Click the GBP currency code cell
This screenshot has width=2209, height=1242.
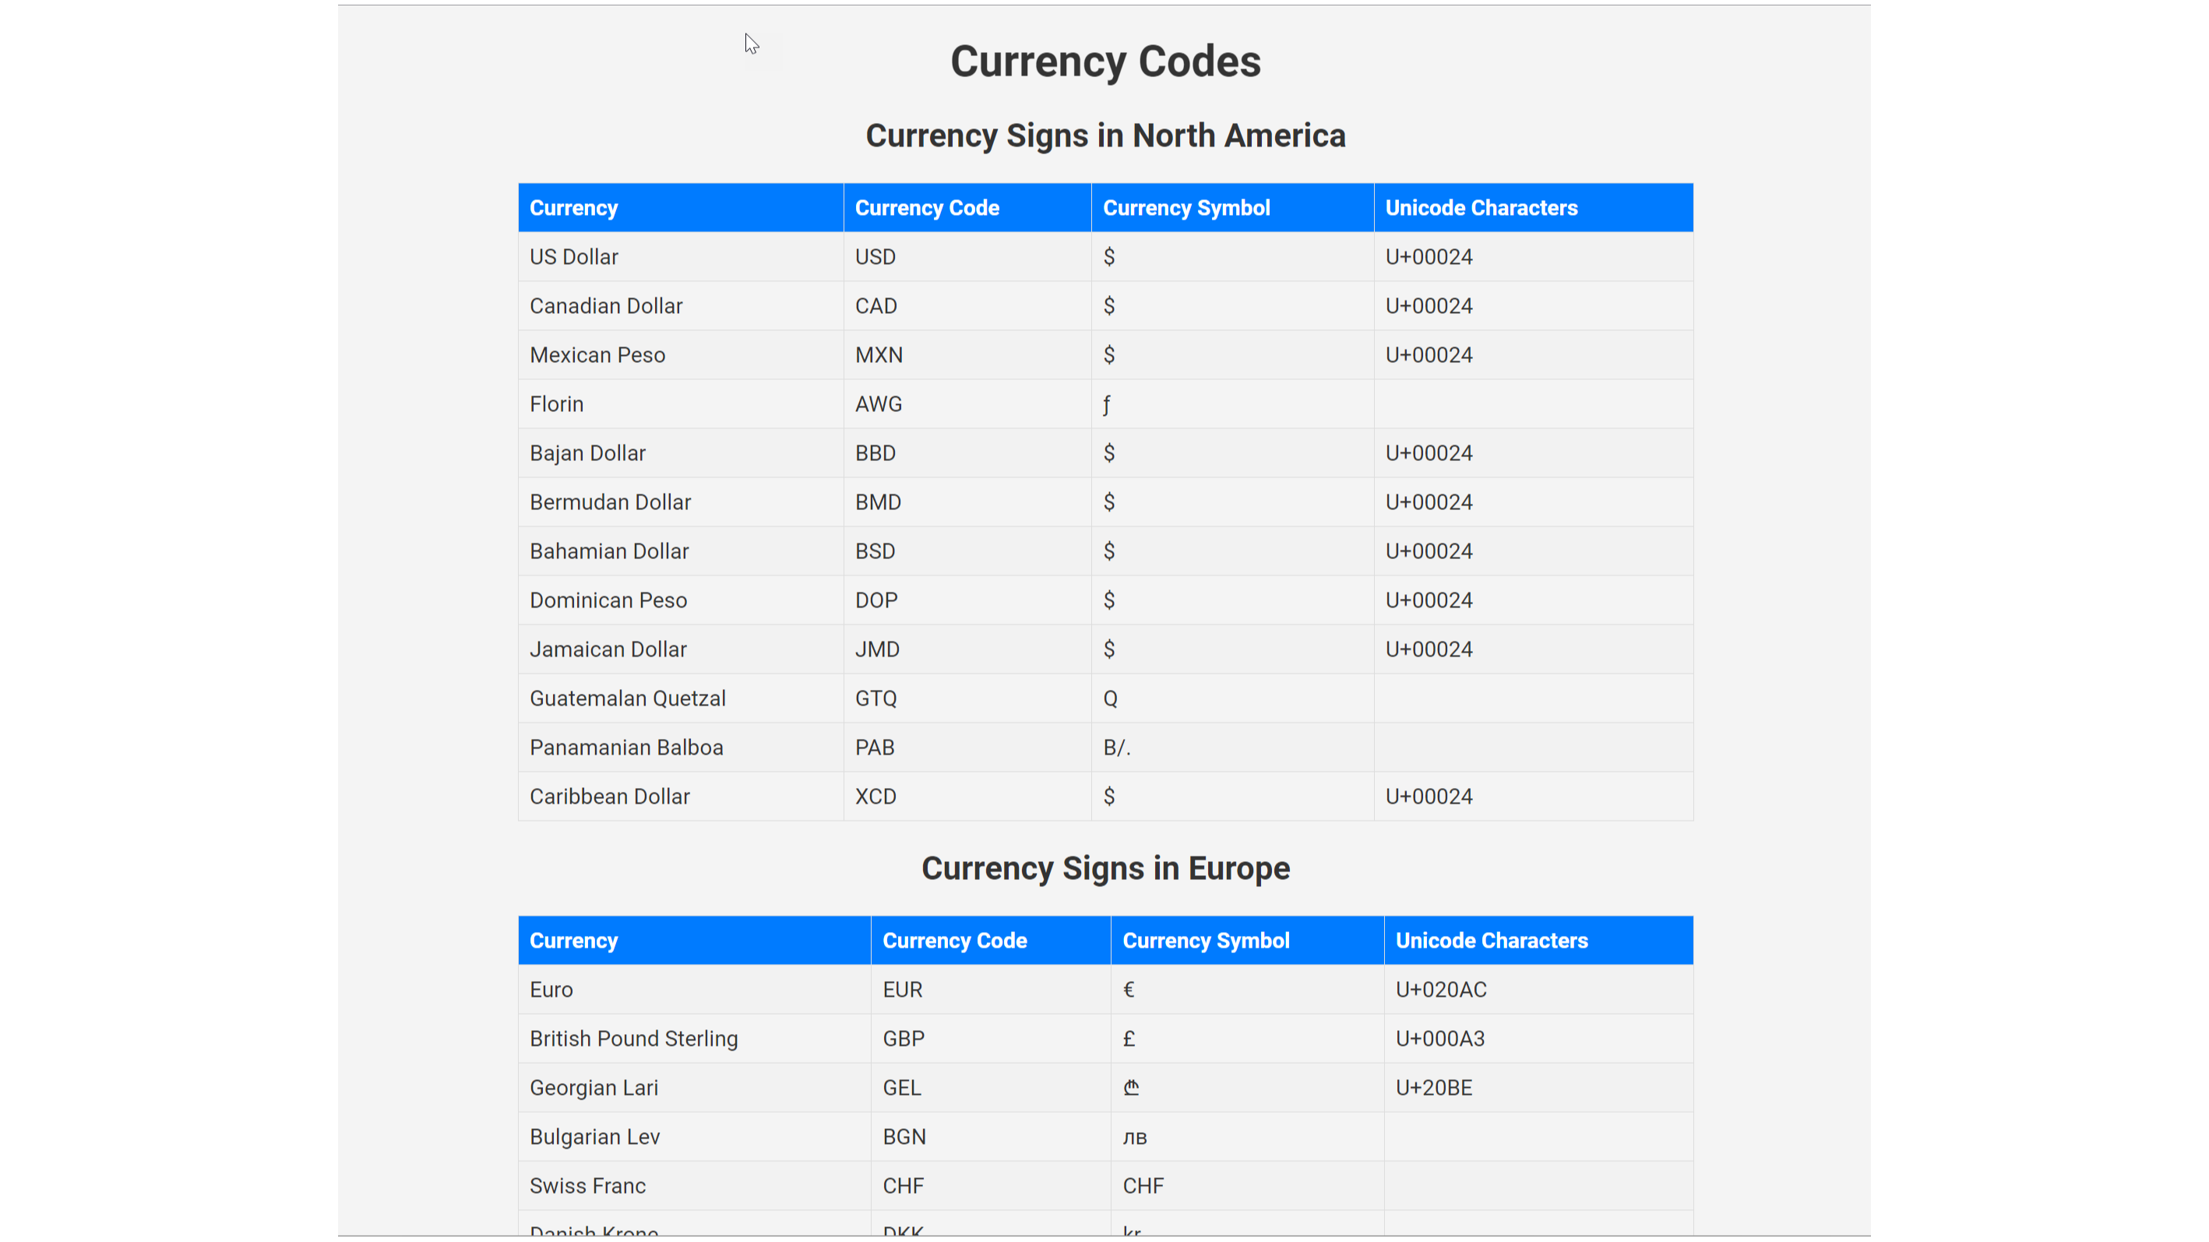tap(903, 1038)
